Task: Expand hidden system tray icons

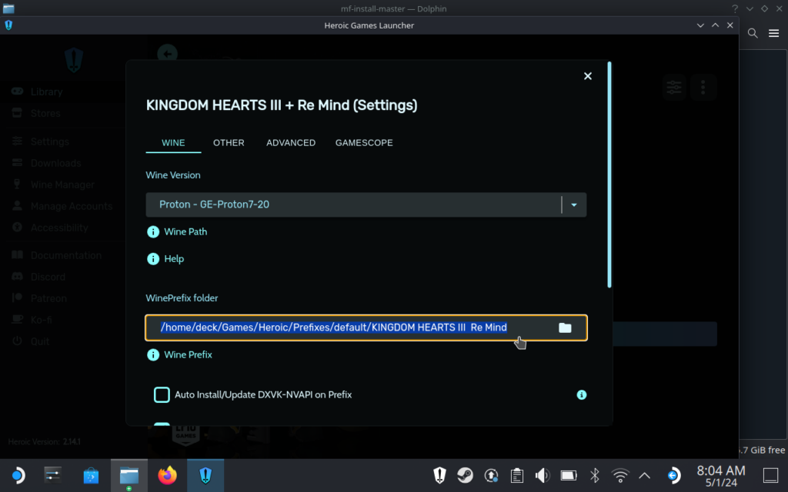Action: coord(644,475)
